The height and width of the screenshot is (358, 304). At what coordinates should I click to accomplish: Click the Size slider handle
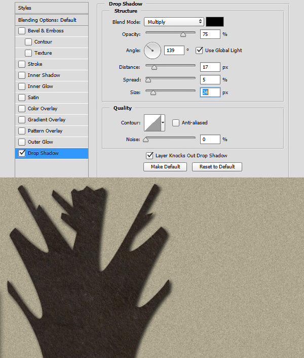coord(153,93)
